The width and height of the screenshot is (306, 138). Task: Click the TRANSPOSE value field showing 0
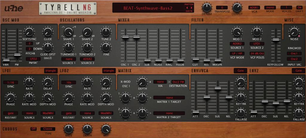222,7
